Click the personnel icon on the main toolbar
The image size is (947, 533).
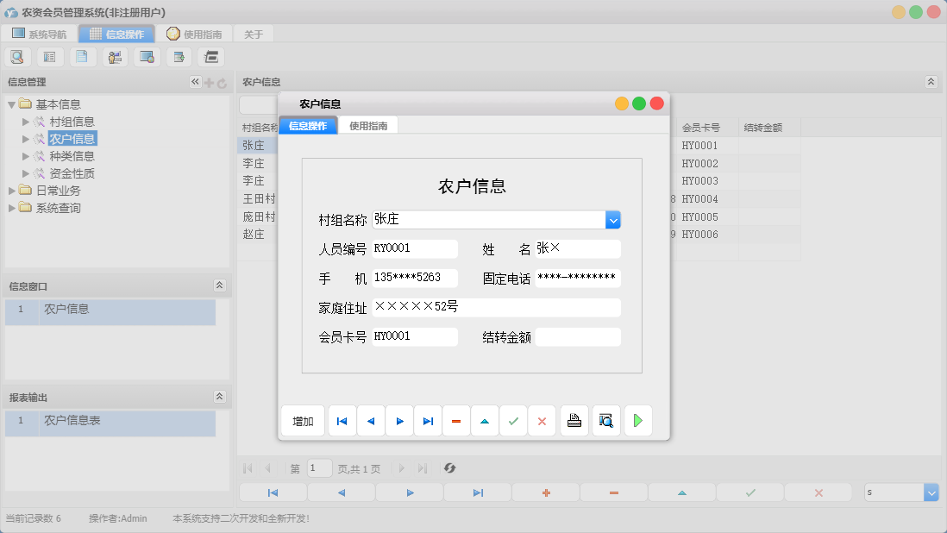114,56
